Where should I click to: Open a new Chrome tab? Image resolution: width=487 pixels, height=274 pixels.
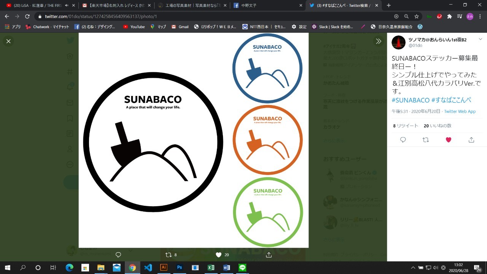(x=388, y=5)
